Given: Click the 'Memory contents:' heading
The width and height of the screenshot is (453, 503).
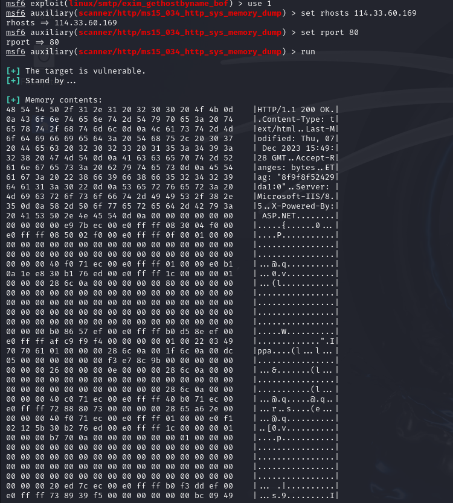Looking at the screenshot, I should (63, 100).
